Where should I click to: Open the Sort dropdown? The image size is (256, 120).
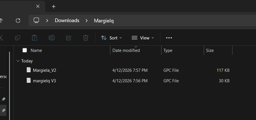112,38
